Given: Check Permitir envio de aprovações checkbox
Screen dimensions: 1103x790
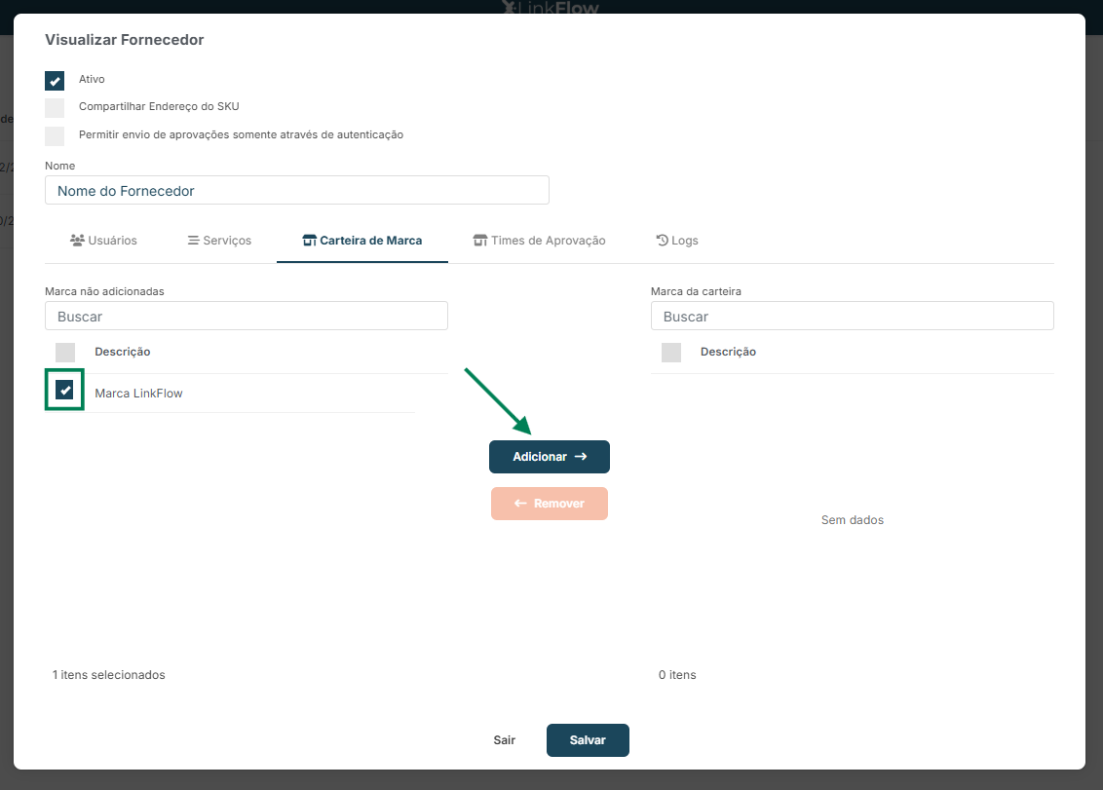Looking at the screenshot, I should [55, 135].
